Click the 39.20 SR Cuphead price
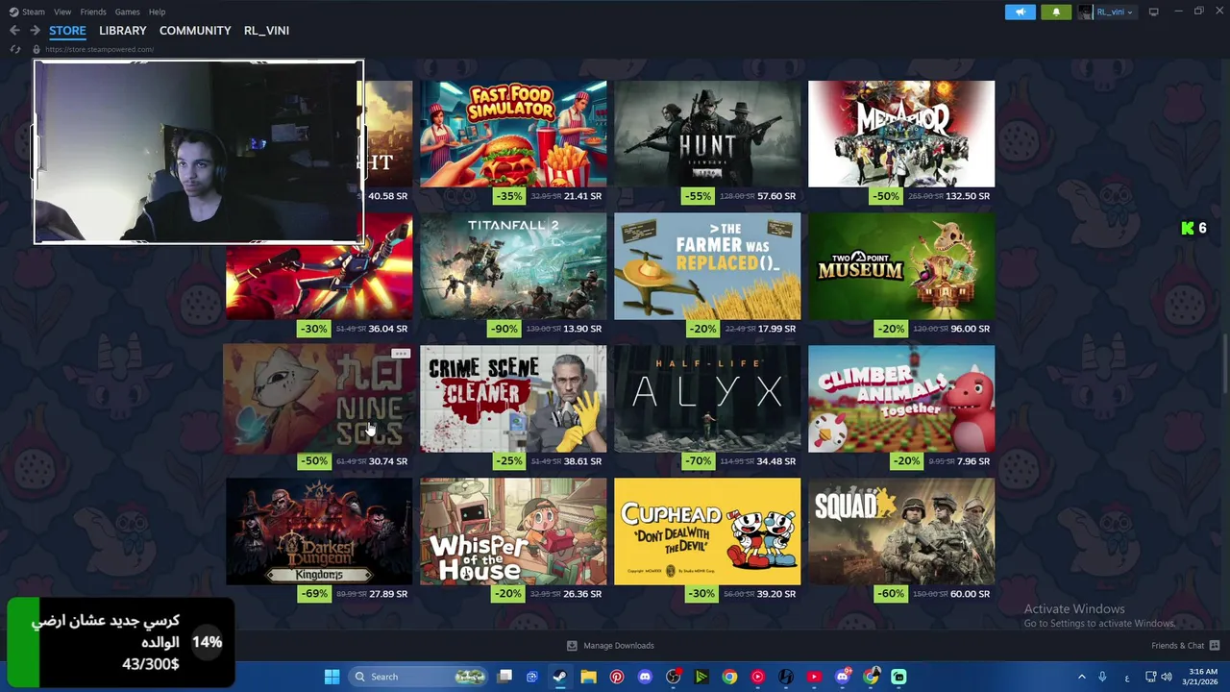Viewport: 1230px width, 692px height. [775, 594]
